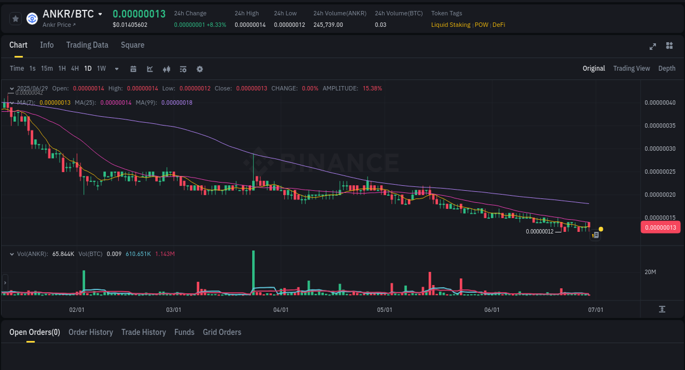The height and width of the screenshot is (370, 685).
Task: Click the line chart indicator icon
Action: pyautogui.click(x=149, y=69)
